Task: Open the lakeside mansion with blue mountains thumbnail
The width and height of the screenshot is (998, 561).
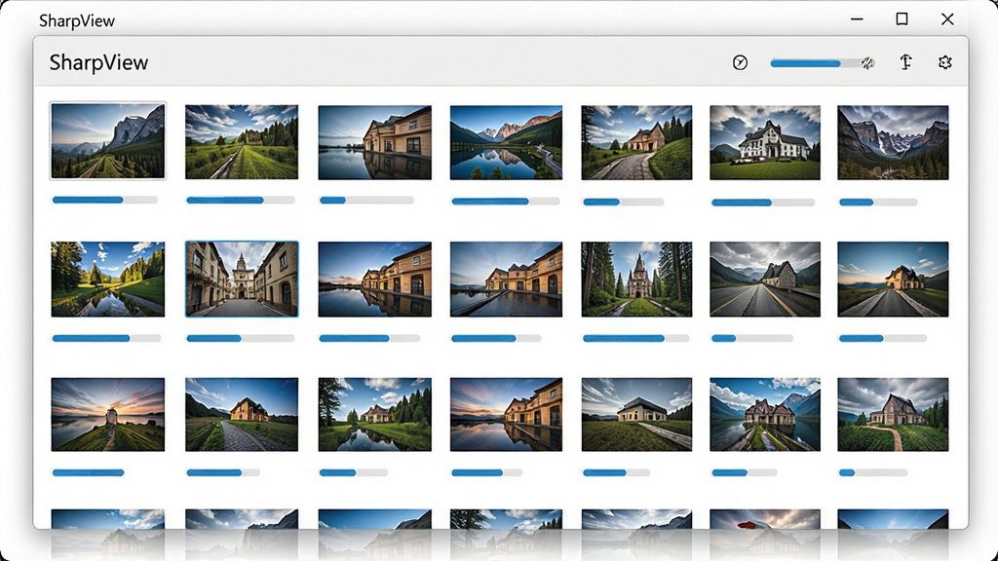Action: click(x=765, y=415)
